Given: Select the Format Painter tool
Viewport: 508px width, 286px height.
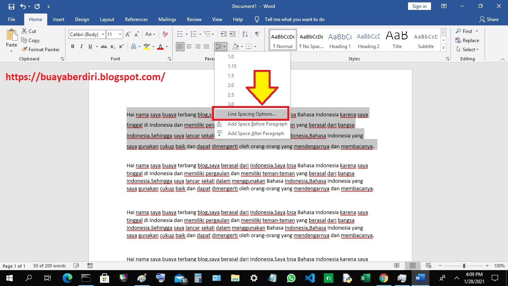Looking at the screenshot, I should pos(40,50).
